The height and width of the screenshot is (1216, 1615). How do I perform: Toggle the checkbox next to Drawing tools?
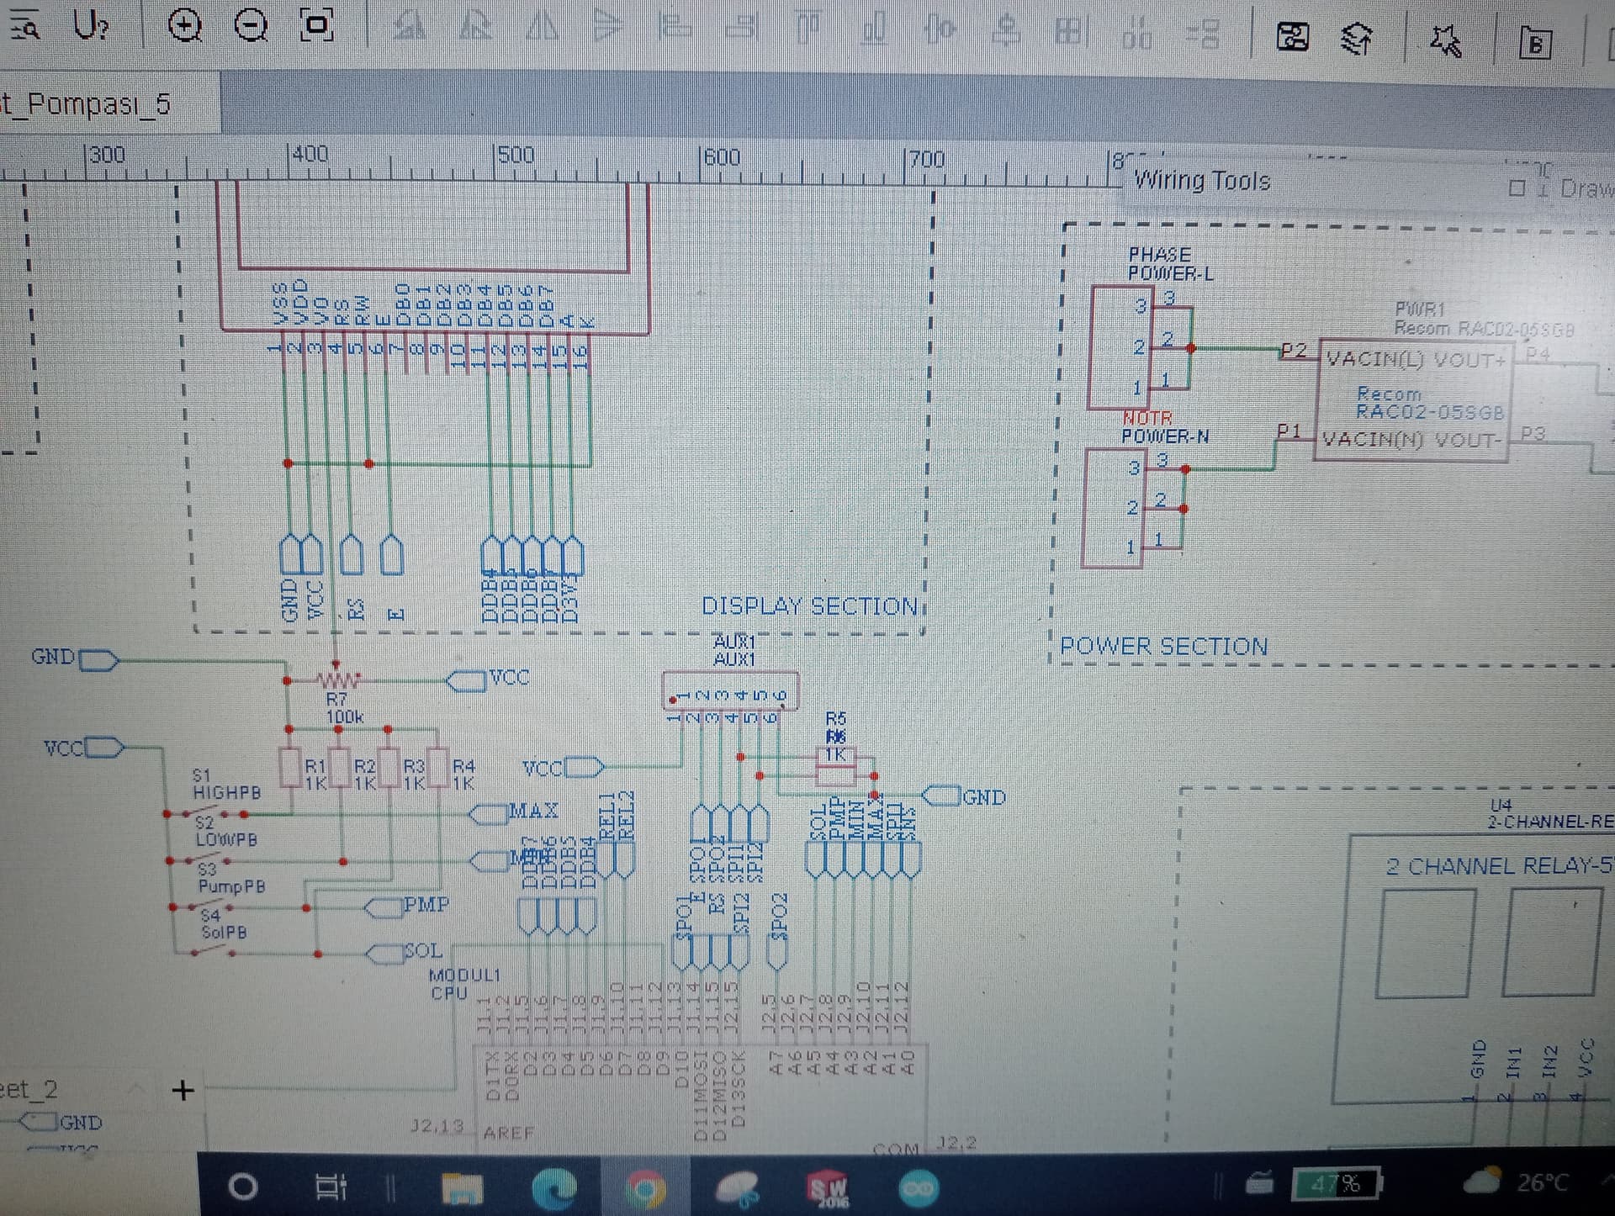1517,188
